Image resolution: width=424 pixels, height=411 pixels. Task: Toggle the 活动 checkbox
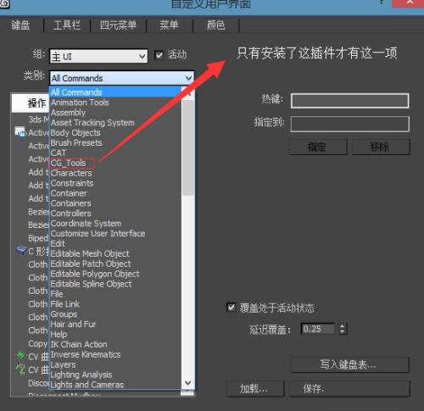159,55
